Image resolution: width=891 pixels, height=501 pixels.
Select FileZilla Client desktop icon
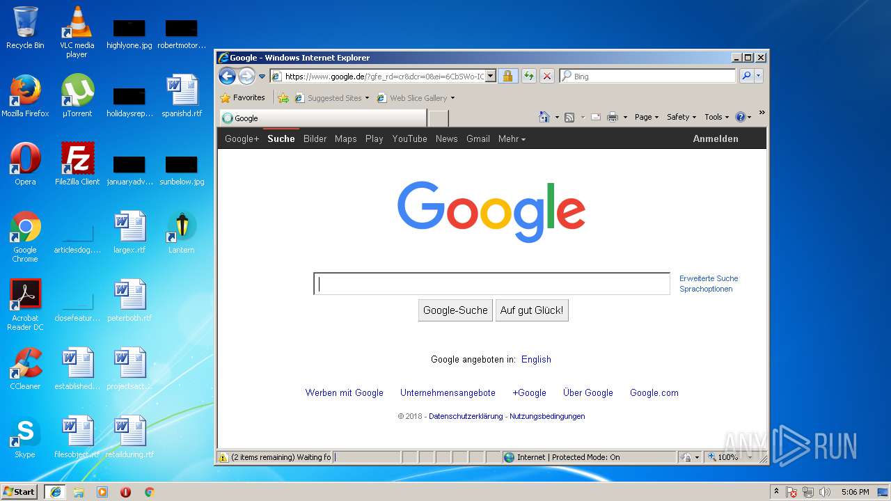[77, 164]
